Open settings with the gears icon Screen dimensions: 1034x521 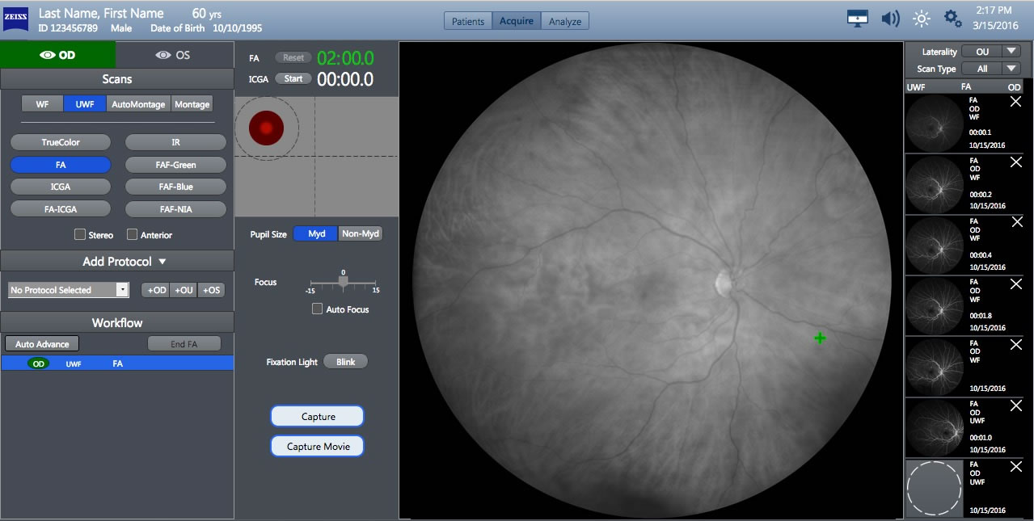[953, 19]
